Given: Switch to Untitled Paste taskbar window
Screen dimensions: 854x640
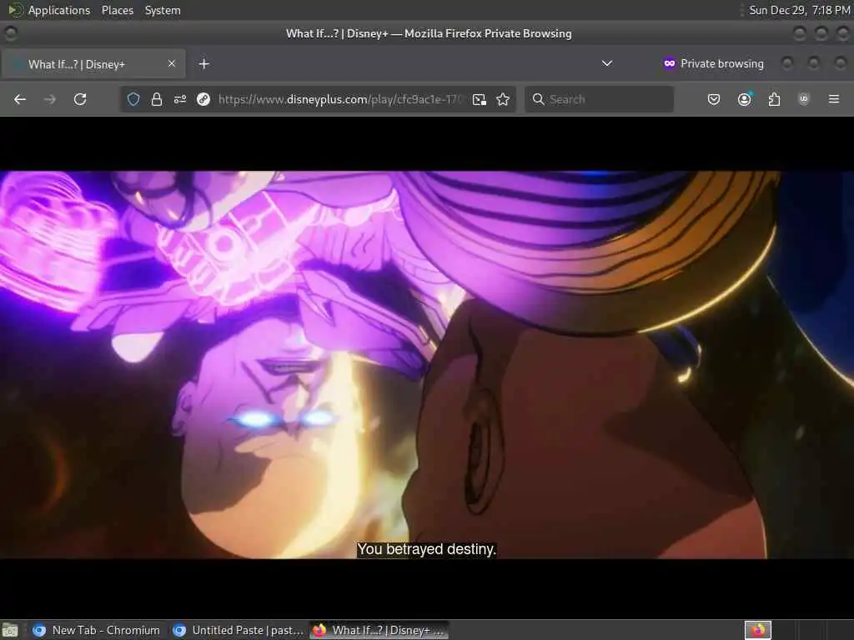Looking at the screenshot, I should click(x=238, y=630).
